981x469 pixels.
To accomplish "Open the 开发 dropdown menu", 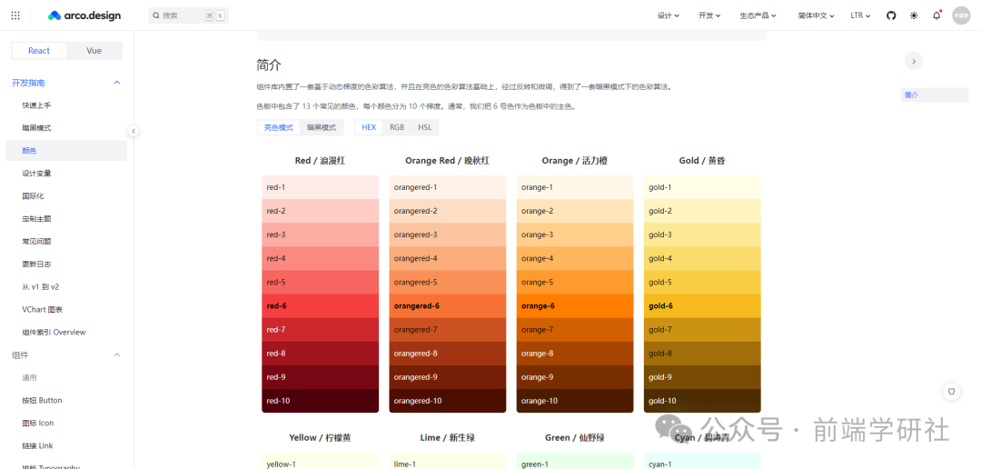I will pyautogui.click(x=709, y=15).
